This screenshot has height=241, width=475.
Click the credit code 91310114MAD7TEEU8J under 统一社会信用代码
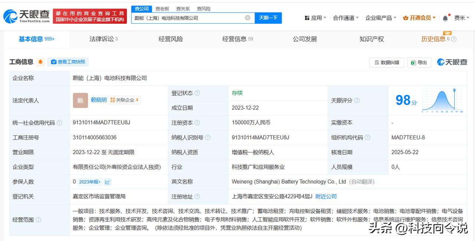click(101, 123)
